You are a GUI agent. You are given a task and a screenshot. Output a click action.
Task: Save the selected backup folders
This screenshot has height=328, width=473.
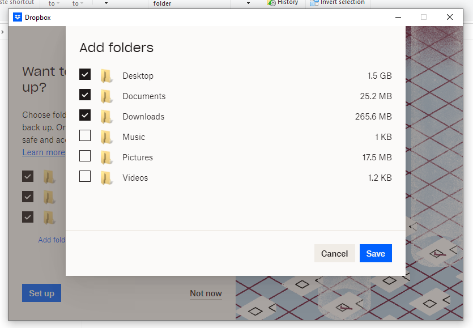(376, 253)
